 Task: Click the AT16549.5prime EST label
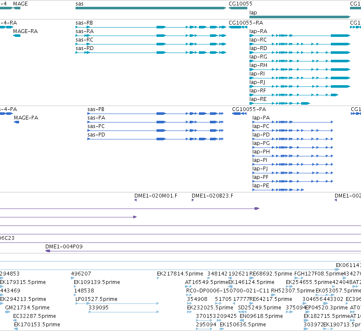tap(207, 282)
